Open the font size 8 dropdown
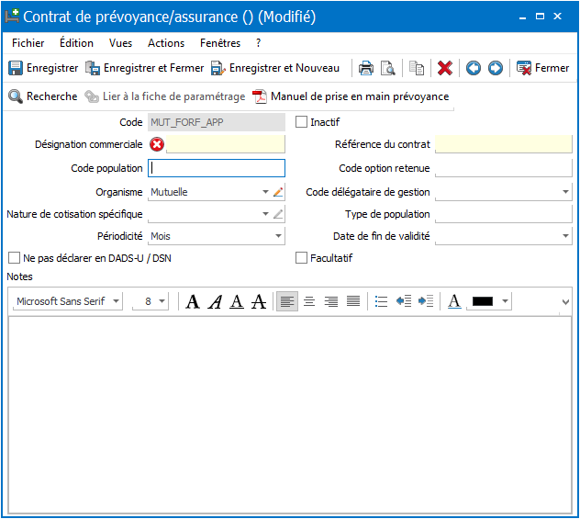Viewport: 580px width, 519px height. click(162, 301)
